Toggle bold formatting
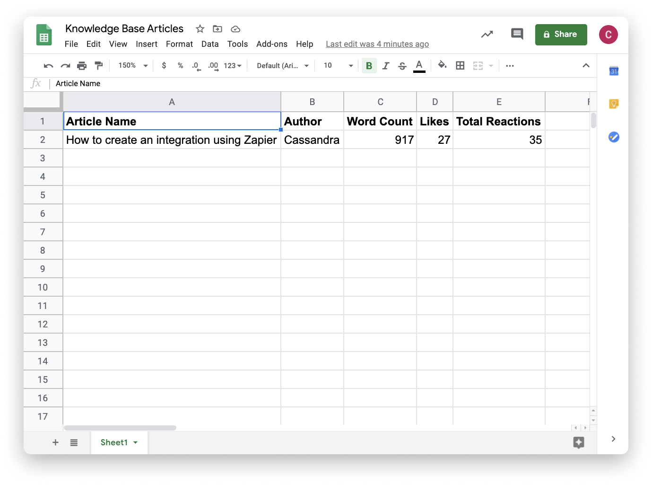Image resolution: width=652 pixels, height=485 pixels. 369,66
